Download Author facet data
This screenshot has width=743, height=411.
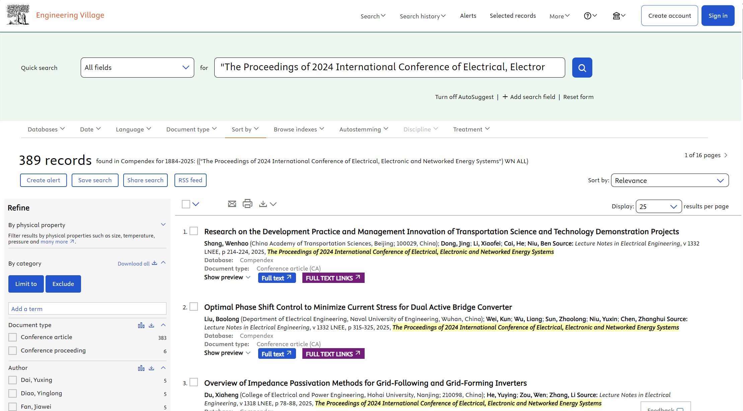tap(151, 368)
